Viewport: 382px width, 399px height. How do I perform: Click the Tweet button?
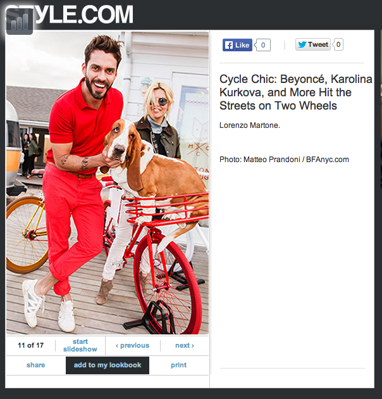tap(313, 44)
